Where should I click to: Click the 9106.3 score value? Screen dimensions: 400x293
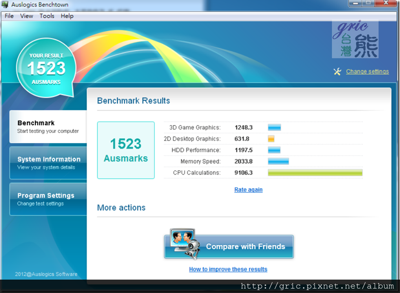[244, 173]
